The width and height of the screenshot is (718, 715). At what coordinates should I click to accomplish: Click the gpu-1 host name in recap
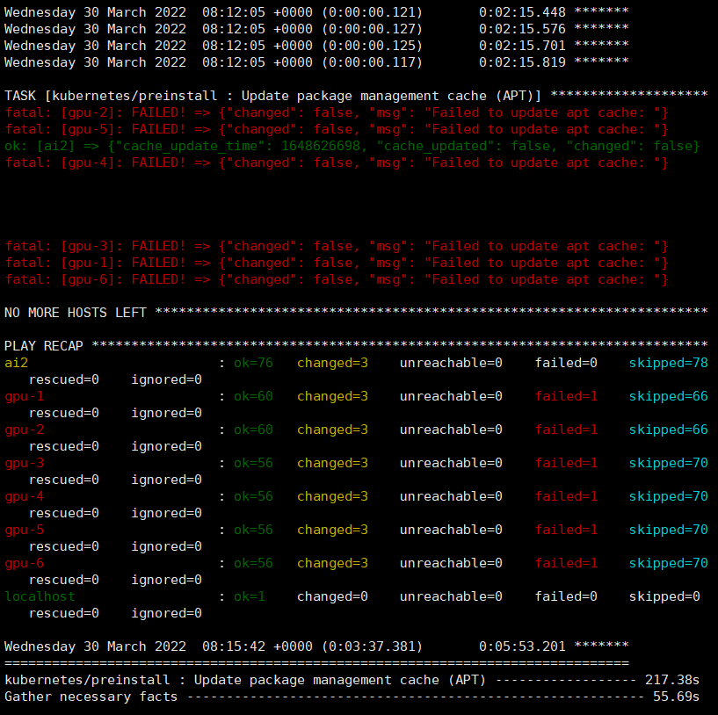(x=25, y=396)
